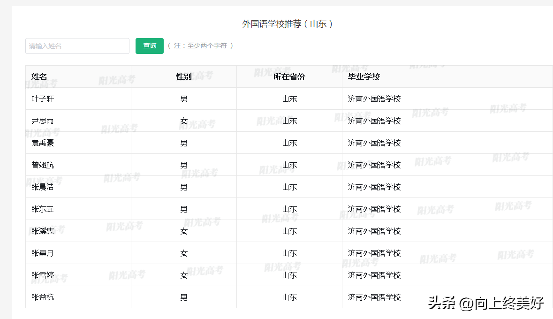Click the name 张雪婷
The image size is (553, 319).
(x=43, y=275)
